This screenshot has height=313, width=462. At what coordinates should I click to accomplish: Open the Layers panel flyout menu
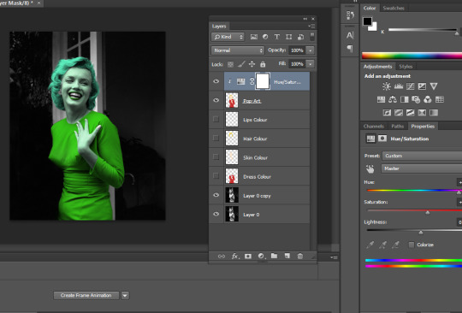pyautogui.click(x=311, y=27)
